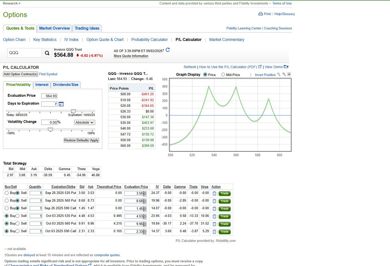390x266 pixels.
Task: Open the Trading Ideas tab
Action: [x=87, y=28]
